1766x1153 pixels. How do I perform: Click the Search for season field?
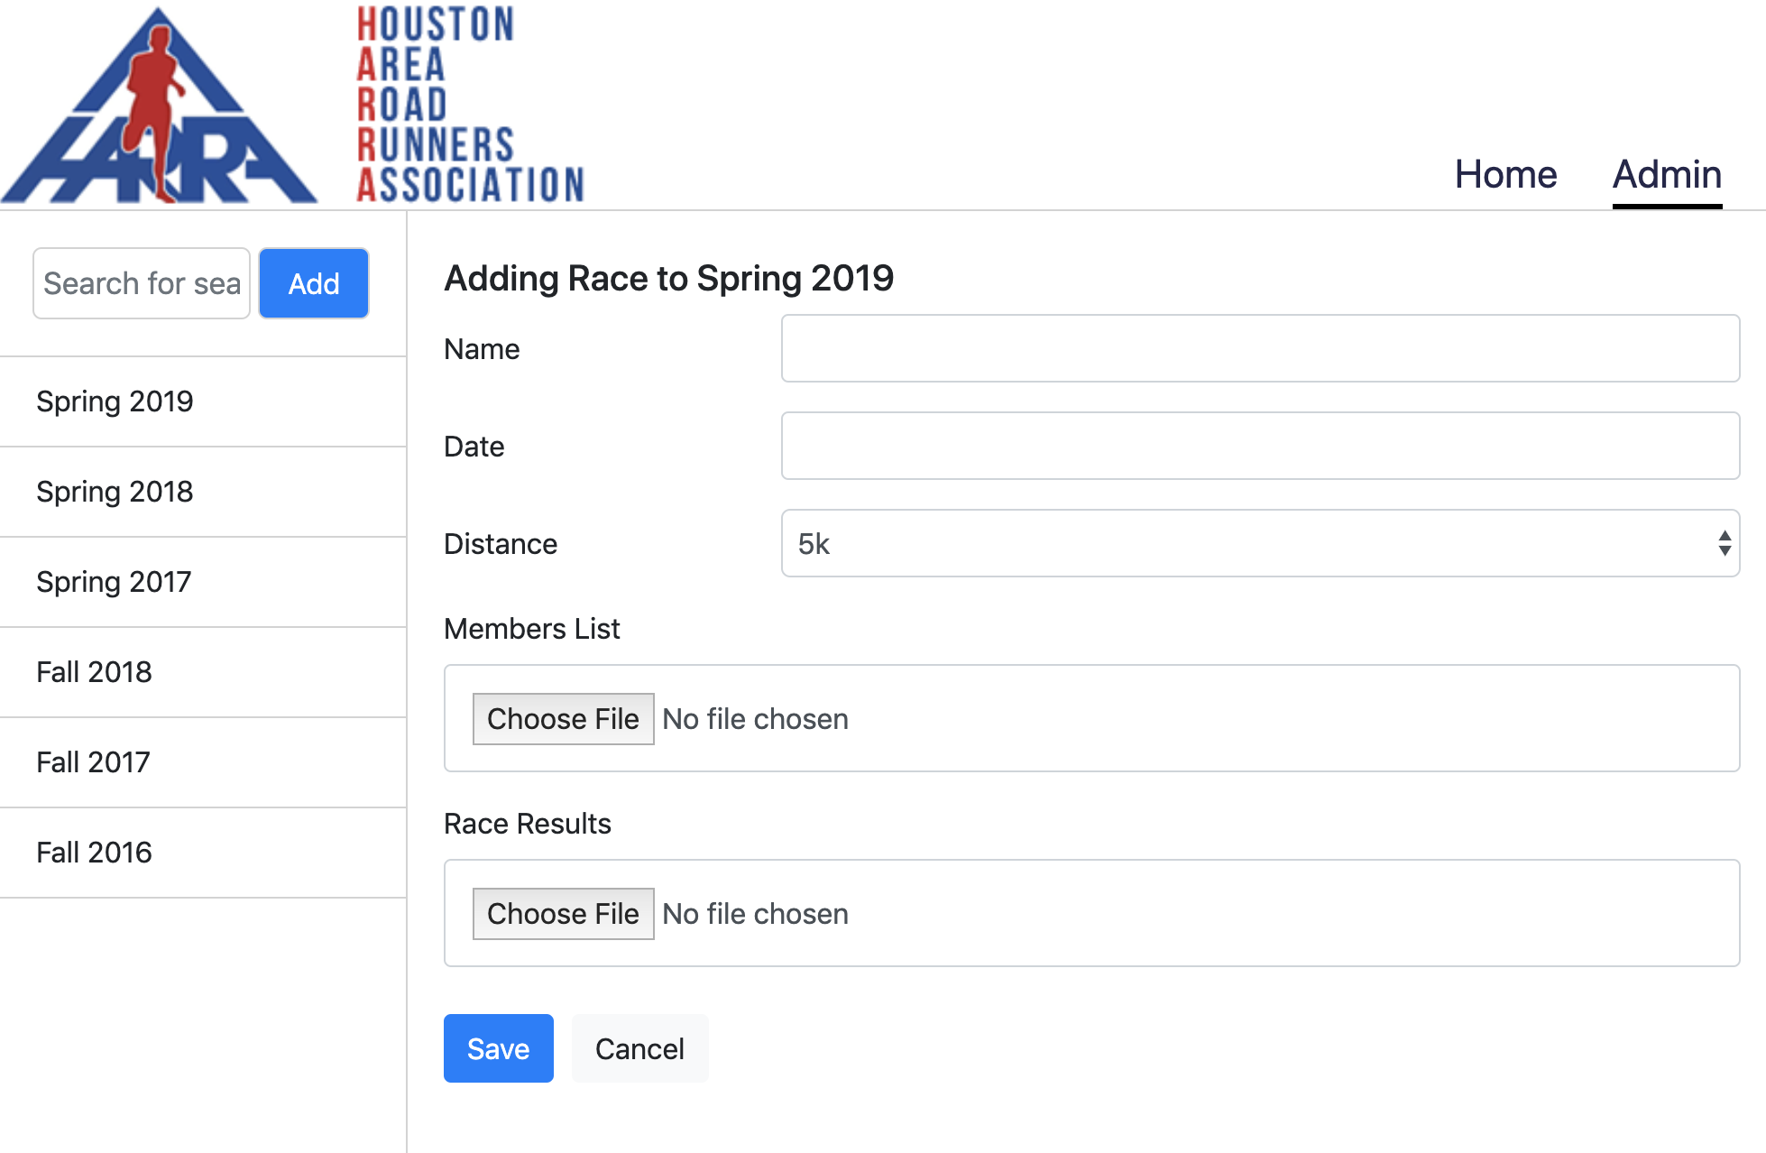click(142, 283)
